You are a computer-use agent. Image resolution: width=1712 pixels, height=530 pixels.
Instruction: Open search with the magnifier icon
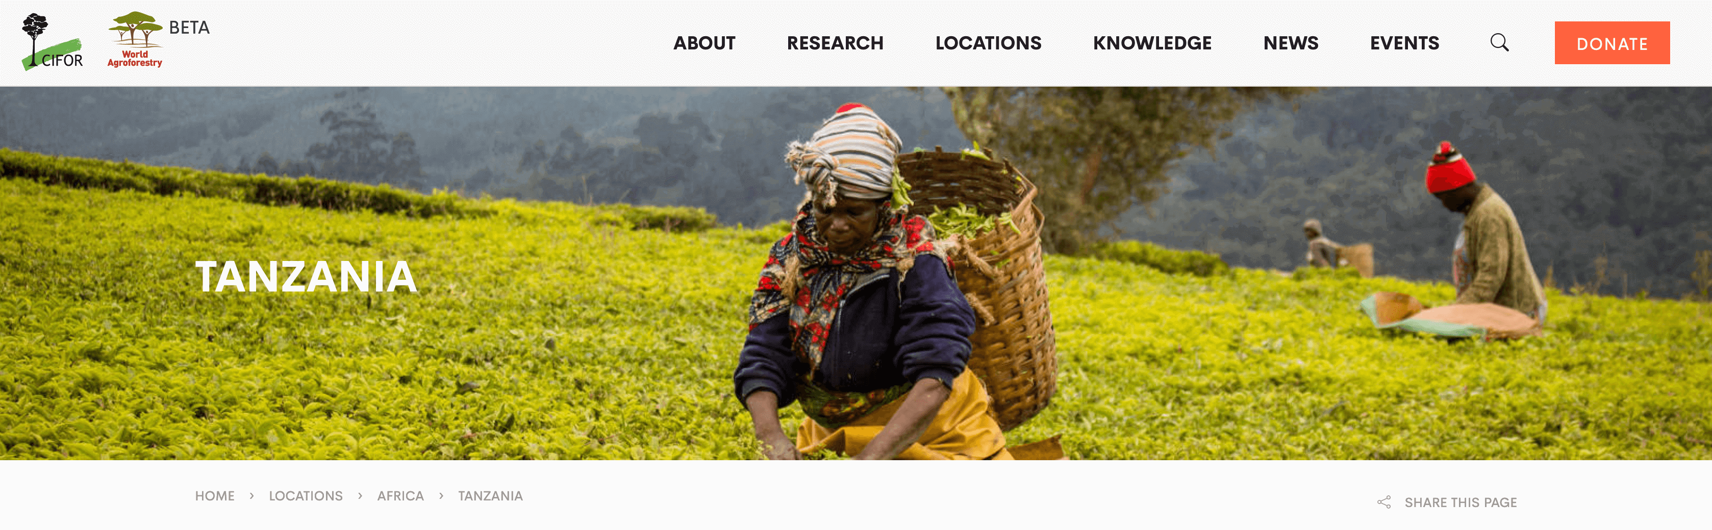(x=1499, y=42)
